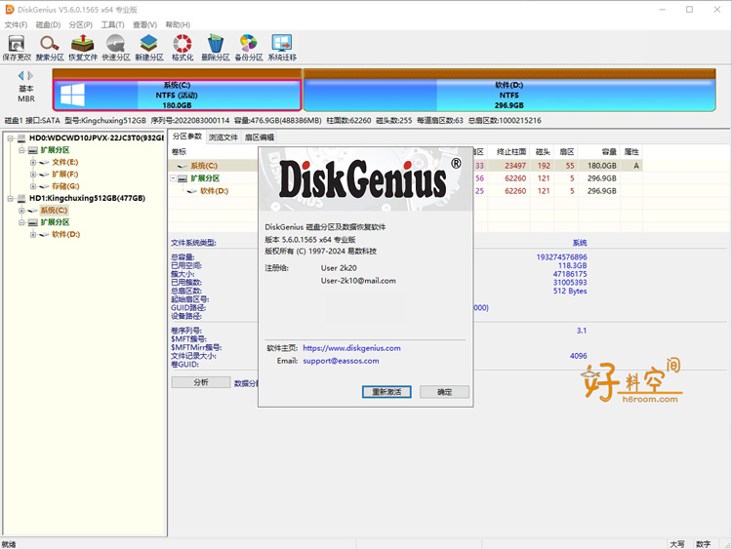Collapse the HD1 Kingchuxing disk node
This screenshot has height=549, width=732.
(x=10, y=199)
